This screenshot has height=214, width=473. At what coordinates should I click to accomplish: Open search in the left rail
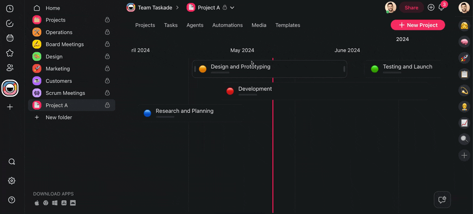[11, 162]
